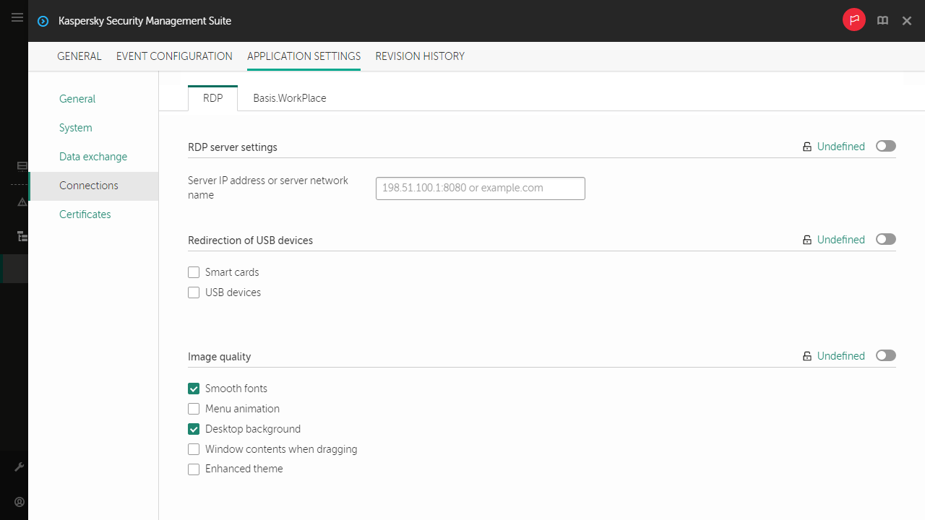The image size is (925, 520).
Task: Open the hierarchy tree icon in sidebar
Action: tap(20, 236)
